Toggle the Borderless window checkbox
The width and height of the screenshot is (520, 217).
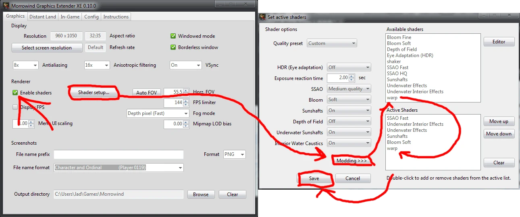coord(173,47)
